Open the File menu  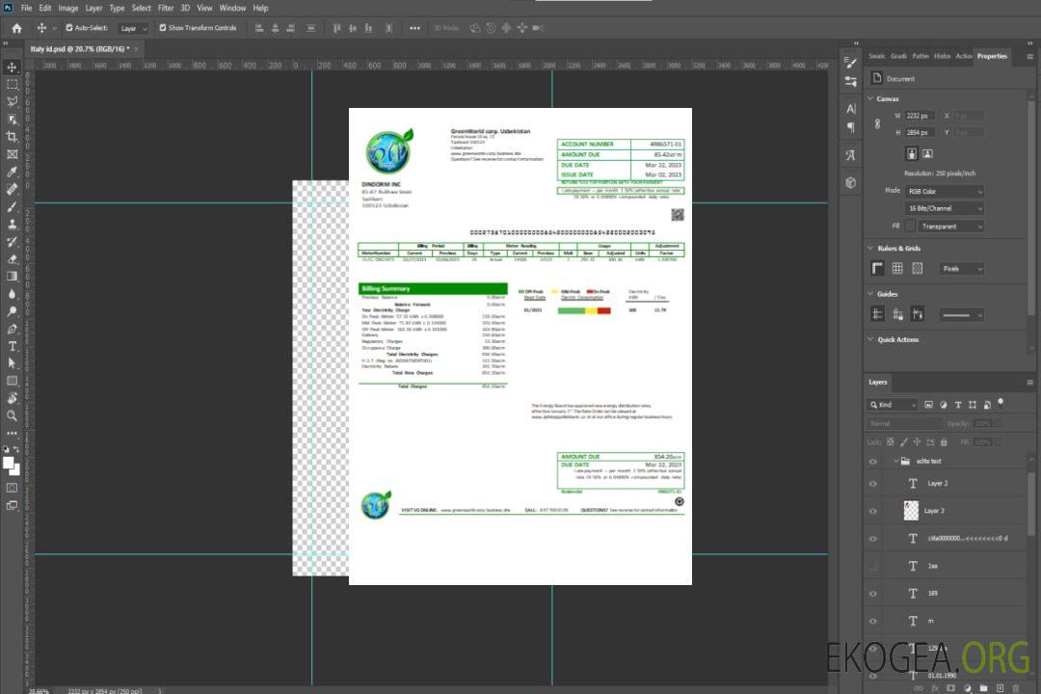(26, 8)
